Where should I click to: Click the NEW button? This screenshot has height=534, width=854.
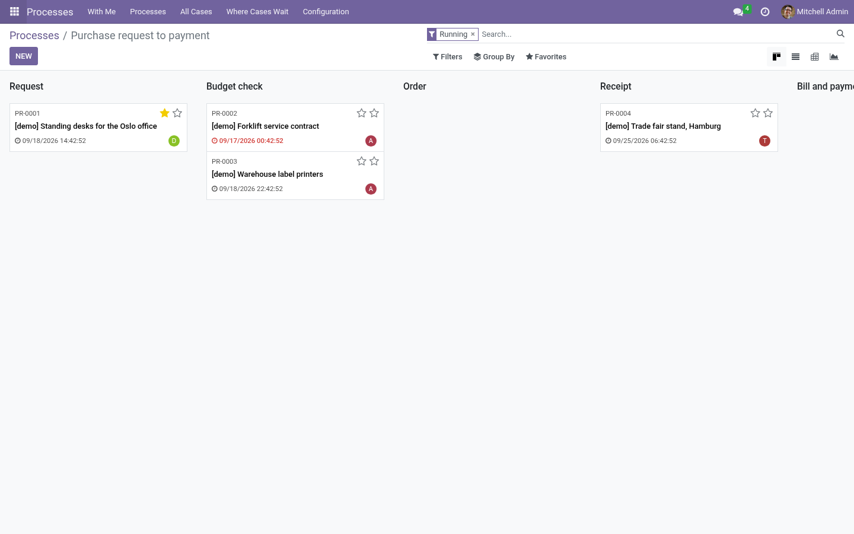[x=24, y=56]
